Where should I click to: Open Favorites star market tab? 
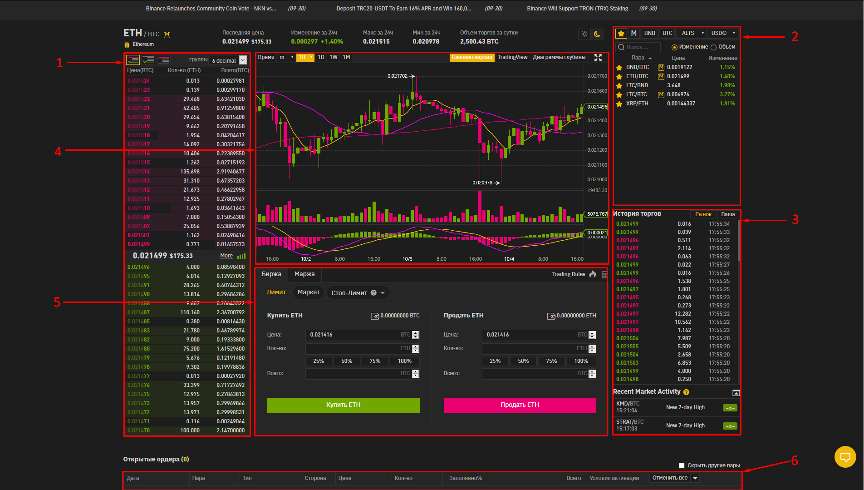[621, 33]
